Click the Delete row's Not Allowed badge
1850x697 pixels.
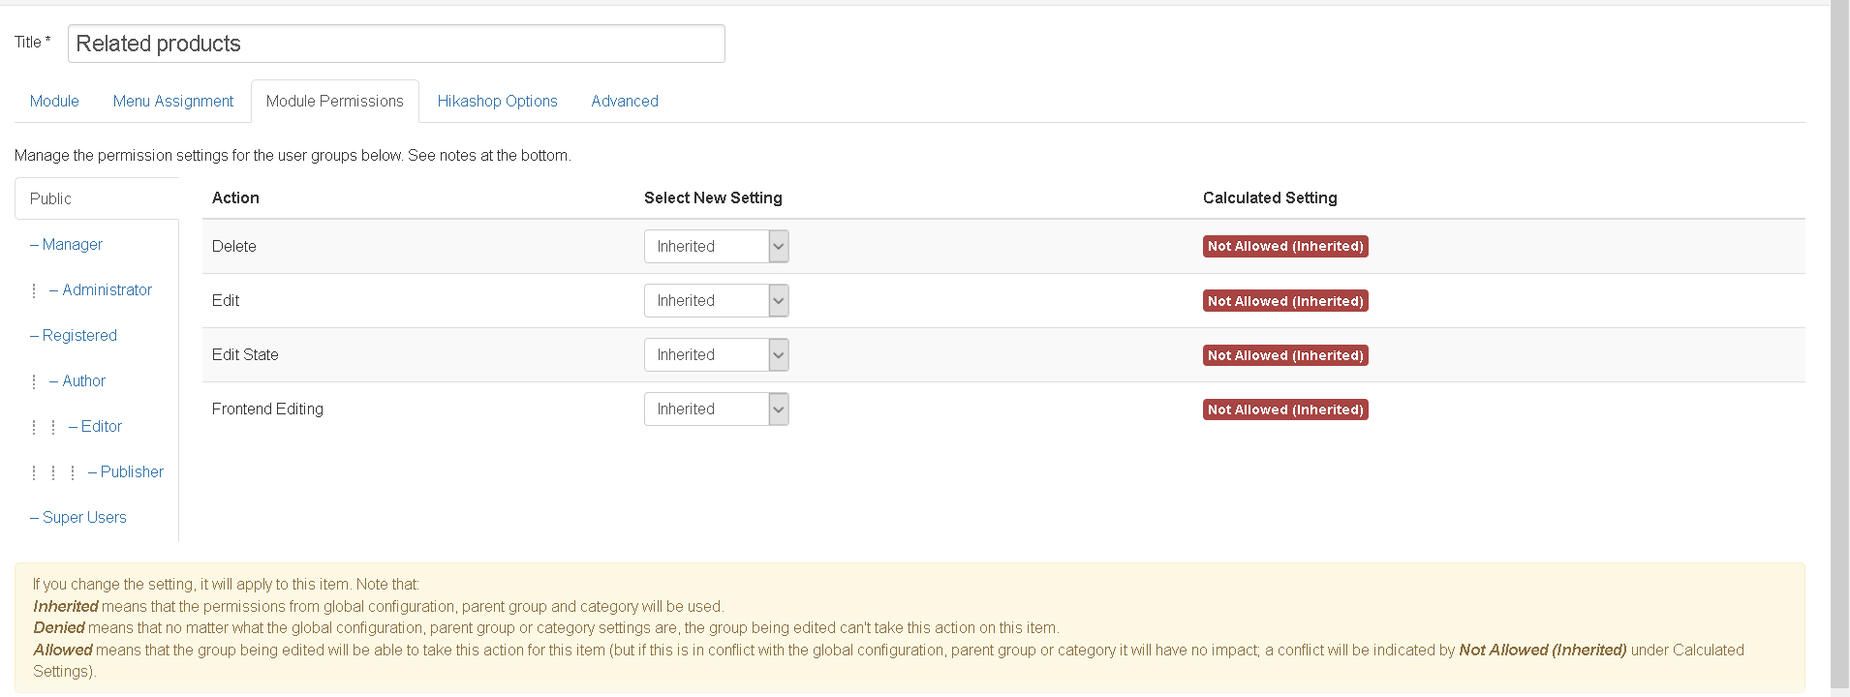point(1285,247)
